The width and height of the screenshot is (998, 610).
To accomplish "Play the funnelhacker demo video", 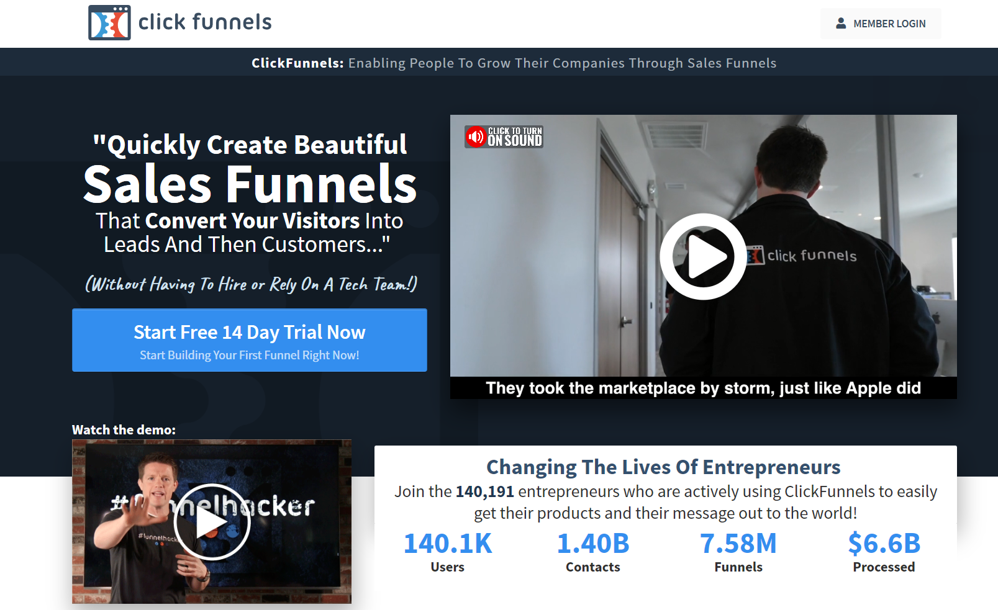I will pos(212,523).
